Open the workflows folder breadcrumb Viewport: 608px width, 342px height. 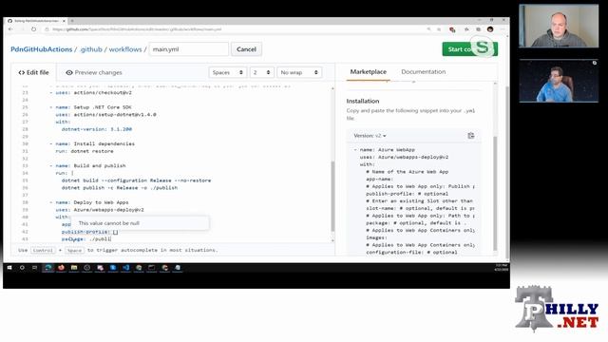pyautogui.click(x=125, y=49)
